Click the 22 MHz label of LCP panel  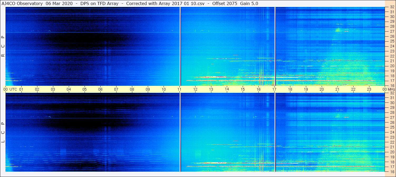tap(392, 142)
